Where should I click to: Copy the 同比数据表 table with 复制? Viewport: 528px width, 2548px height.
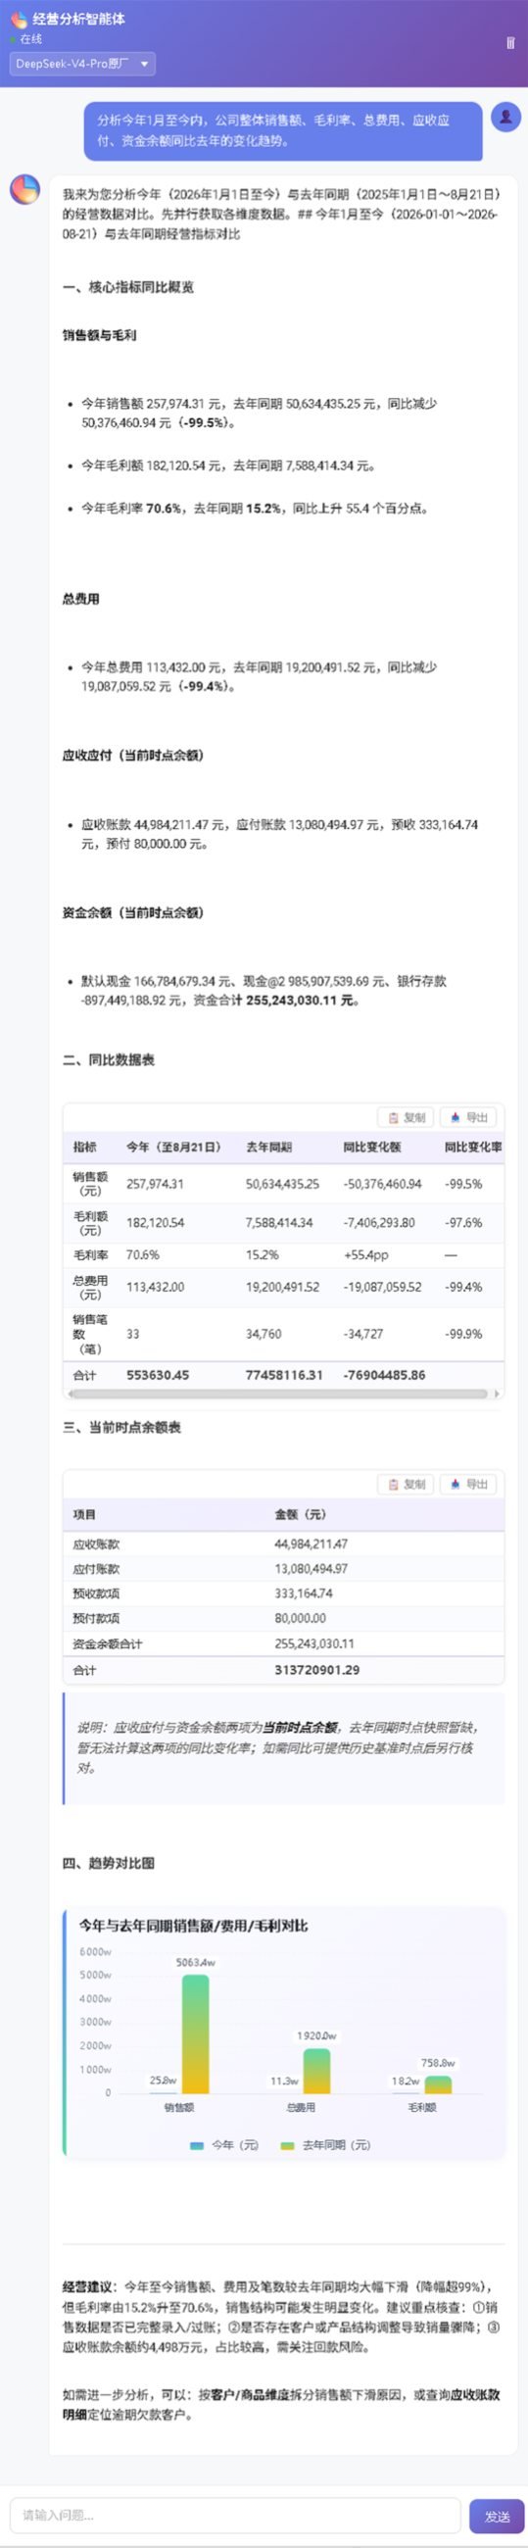tap(406, 1117)
